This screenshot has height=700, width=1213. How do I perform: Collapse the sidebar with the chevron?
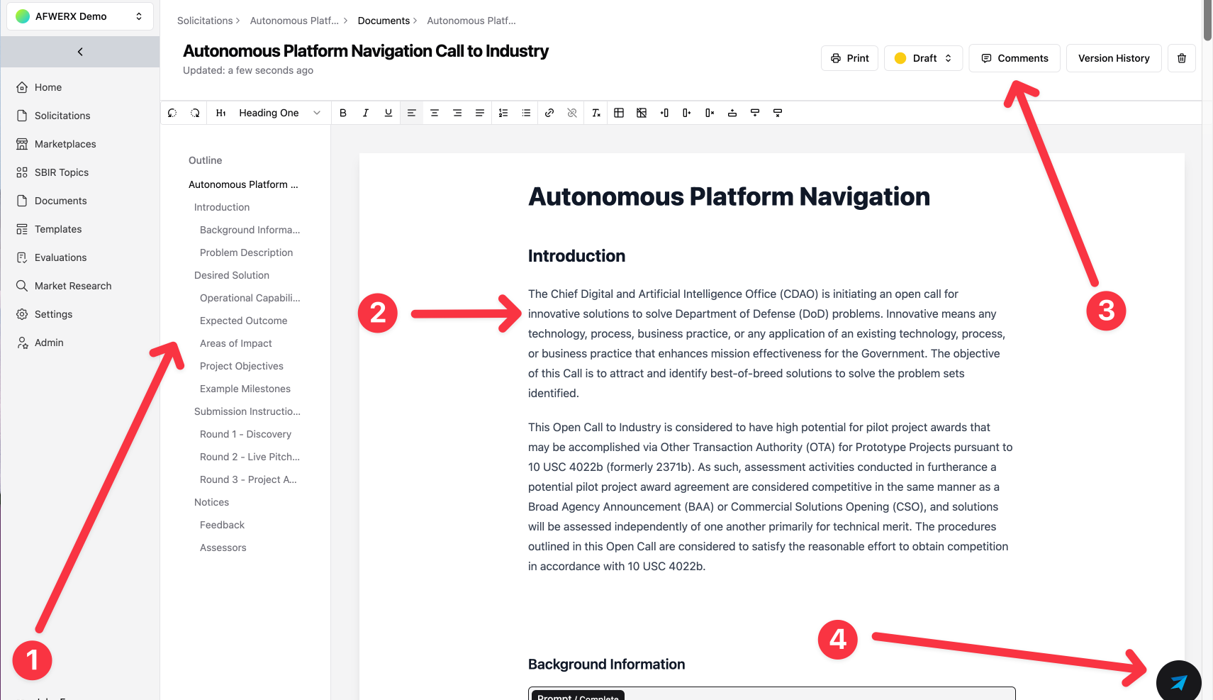click(x=80, y=52)
